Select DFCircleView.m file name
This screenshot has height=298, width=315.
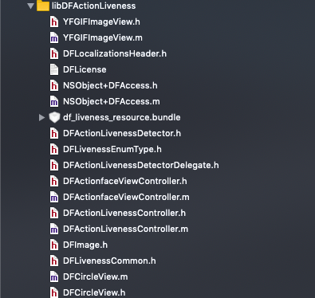click(x=95, y=276)
